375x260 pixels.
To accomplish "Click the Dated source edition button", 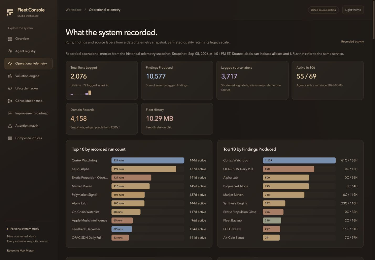I will tap(323, 10).
